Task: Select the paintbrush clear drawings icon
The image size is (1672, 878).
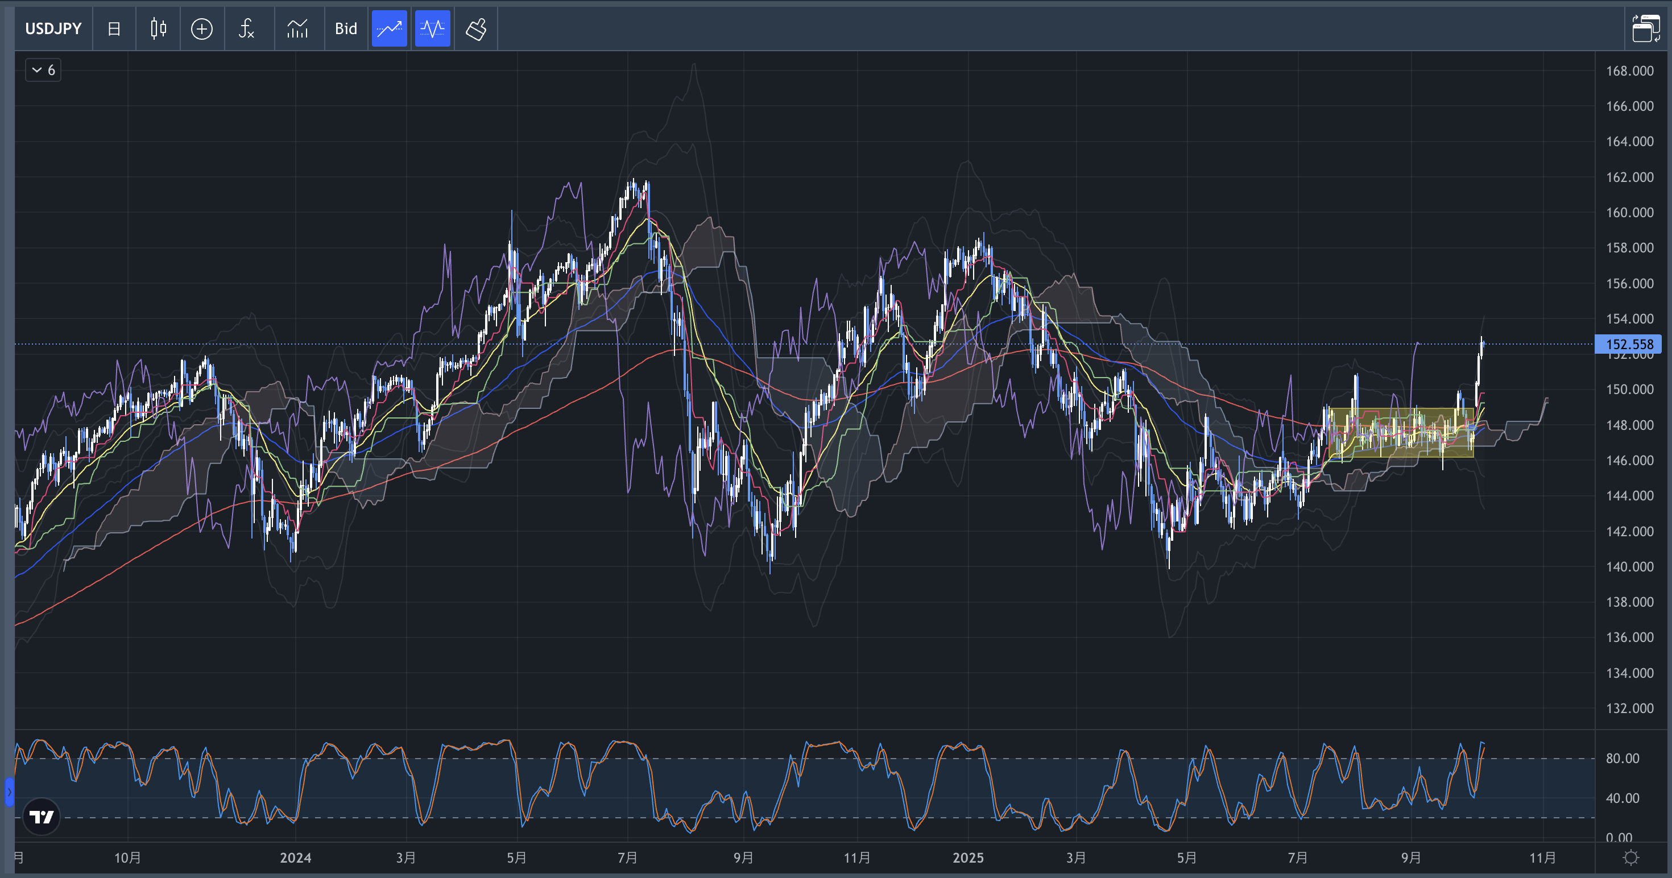Action: point(476,28)
